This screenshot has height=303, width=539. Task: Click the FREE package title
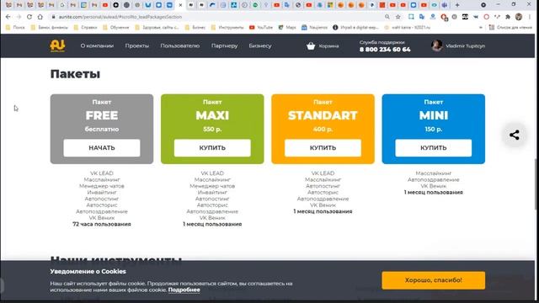(102, 115)
